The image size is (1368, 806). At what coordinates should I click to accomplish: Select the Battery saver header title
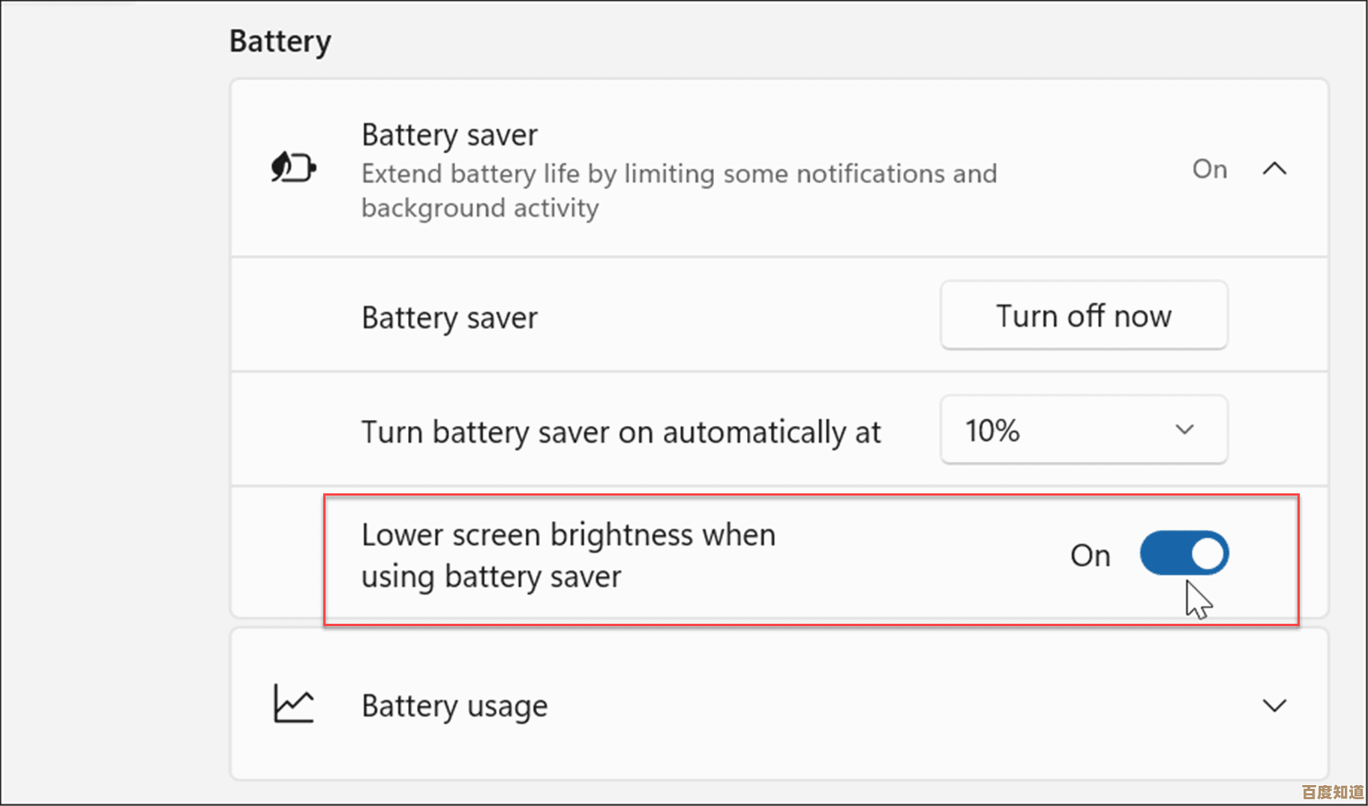coord(449,136)
